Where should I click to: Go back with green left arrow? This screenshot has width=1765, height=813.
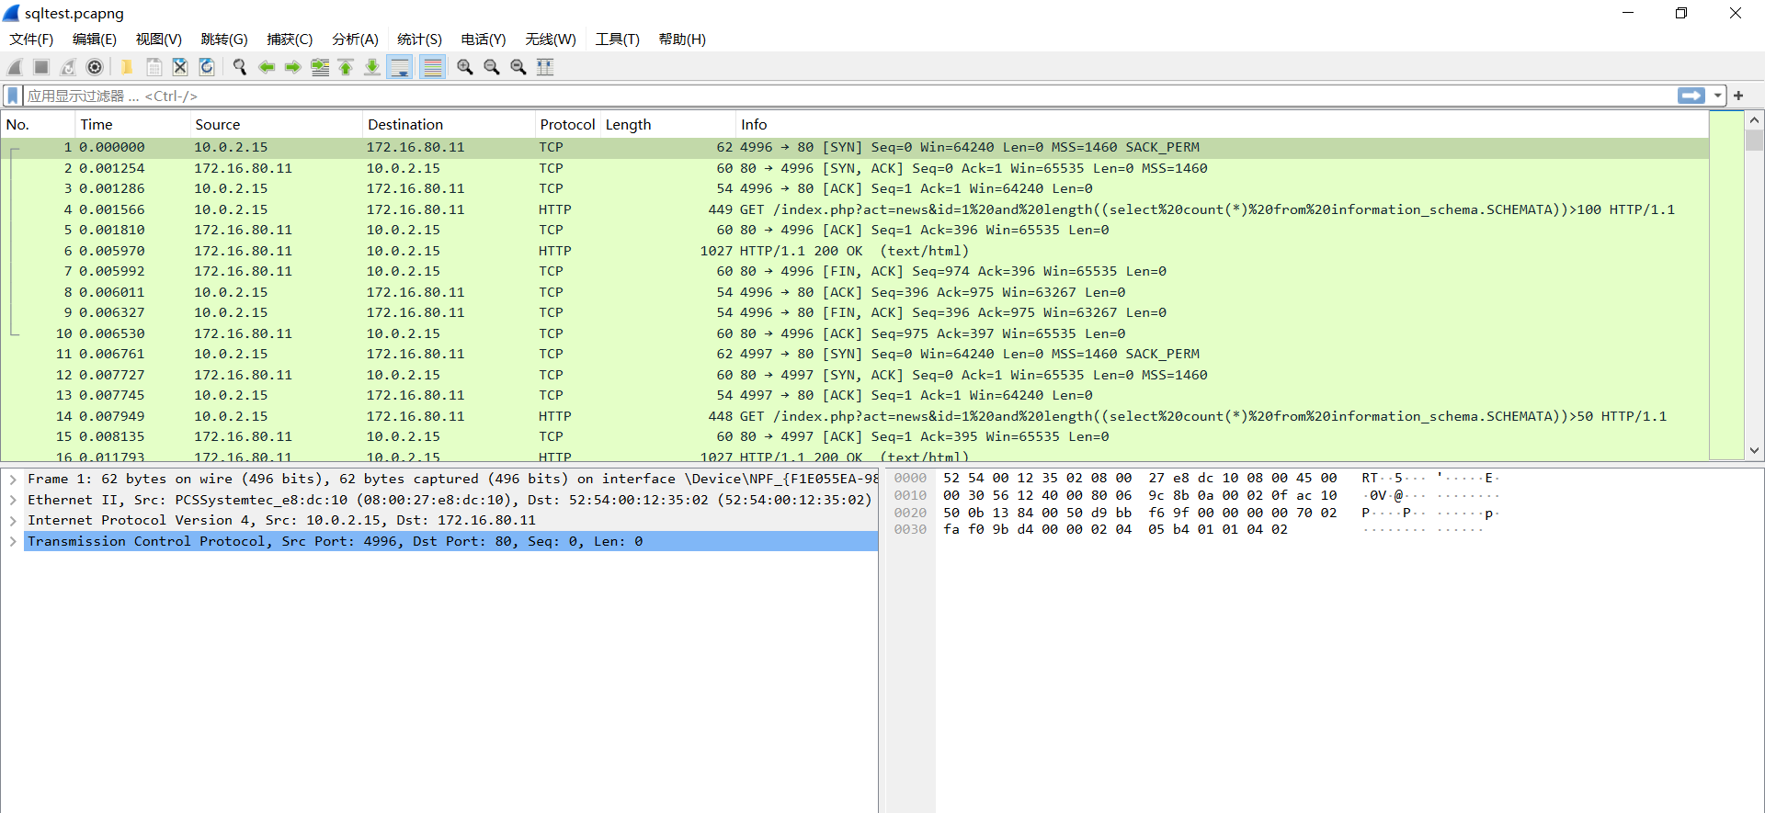[267, 67]
